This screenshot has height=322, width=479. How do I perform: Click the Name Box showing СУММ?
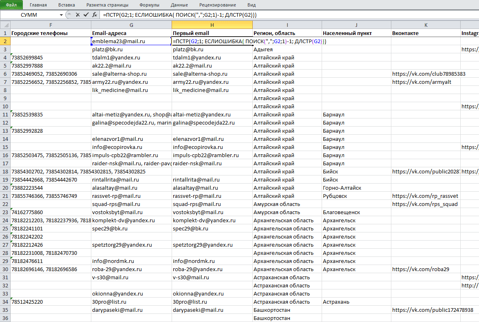coord(29,15)
